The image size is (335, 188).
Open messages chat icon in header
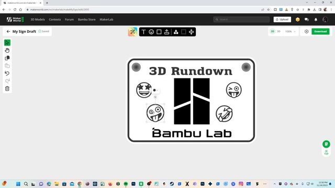click(x=307, y=20)
